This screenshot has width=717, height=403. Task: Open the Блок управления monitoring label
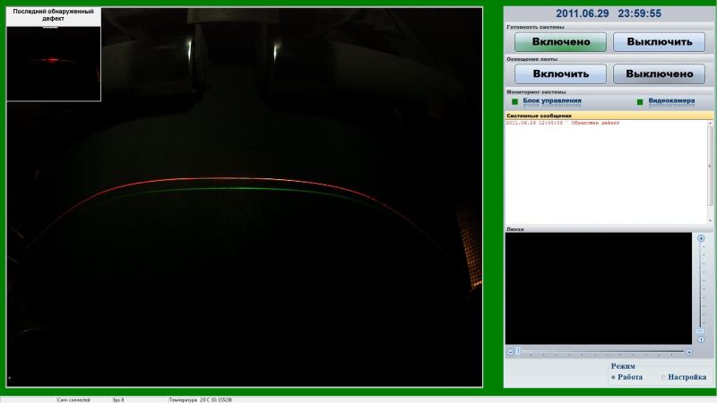(552, 100)
